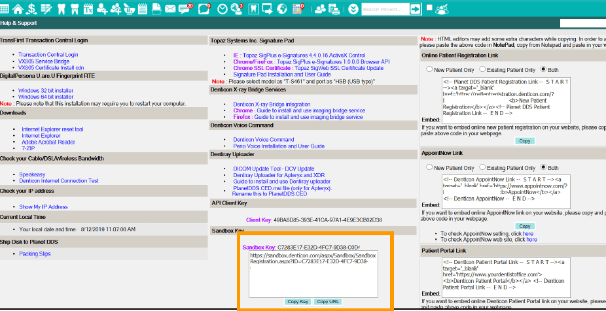Image resolution: width=606 pixels, height=311 pixels.
Task: Open chat bubble icon with badge 0
Action: 204,8
